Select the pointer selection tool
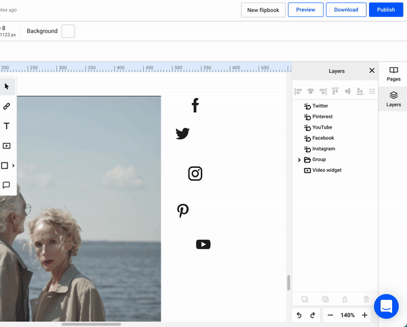The image size is (407, 327). (7, 86)
